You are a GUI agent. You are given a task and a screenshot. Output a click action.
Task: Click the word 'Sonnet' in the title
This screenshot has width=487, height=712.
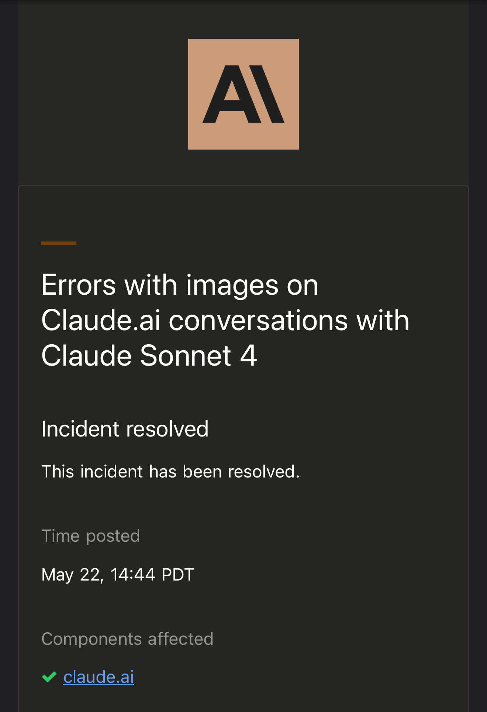[x=186, y=355]
